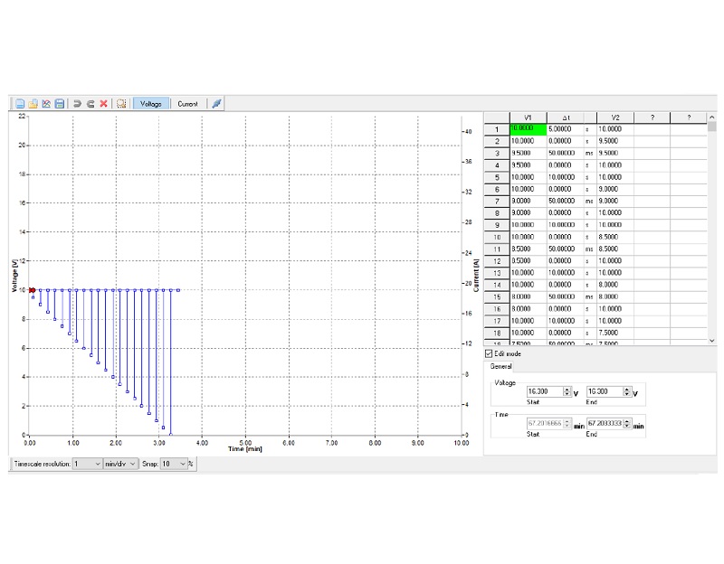Delete with the red X icon
724x564 pixels.
coord(104,104)
